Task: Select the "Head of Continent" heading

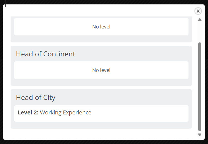Action: [46, 54]
